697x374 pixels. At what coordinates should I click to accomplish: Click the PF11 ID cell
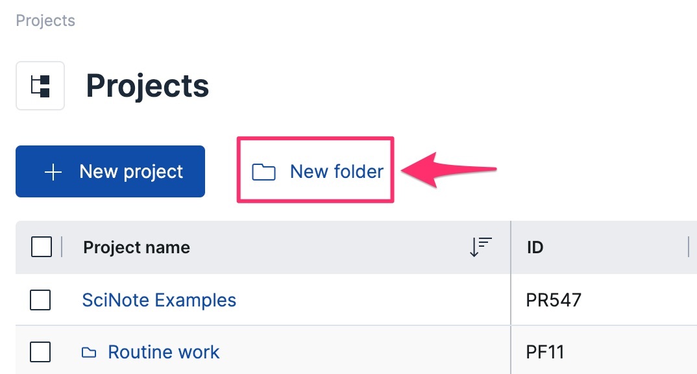click(545, 353)
